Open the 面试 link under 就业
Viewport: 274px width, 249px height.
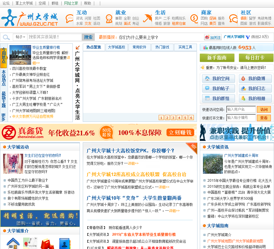(x=127, y=23)
